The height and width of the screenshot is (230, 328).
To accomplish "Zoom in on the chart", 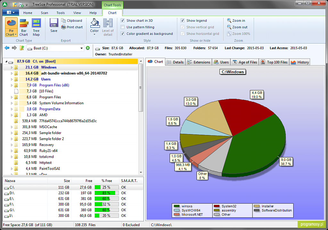I will click(236, 20).
